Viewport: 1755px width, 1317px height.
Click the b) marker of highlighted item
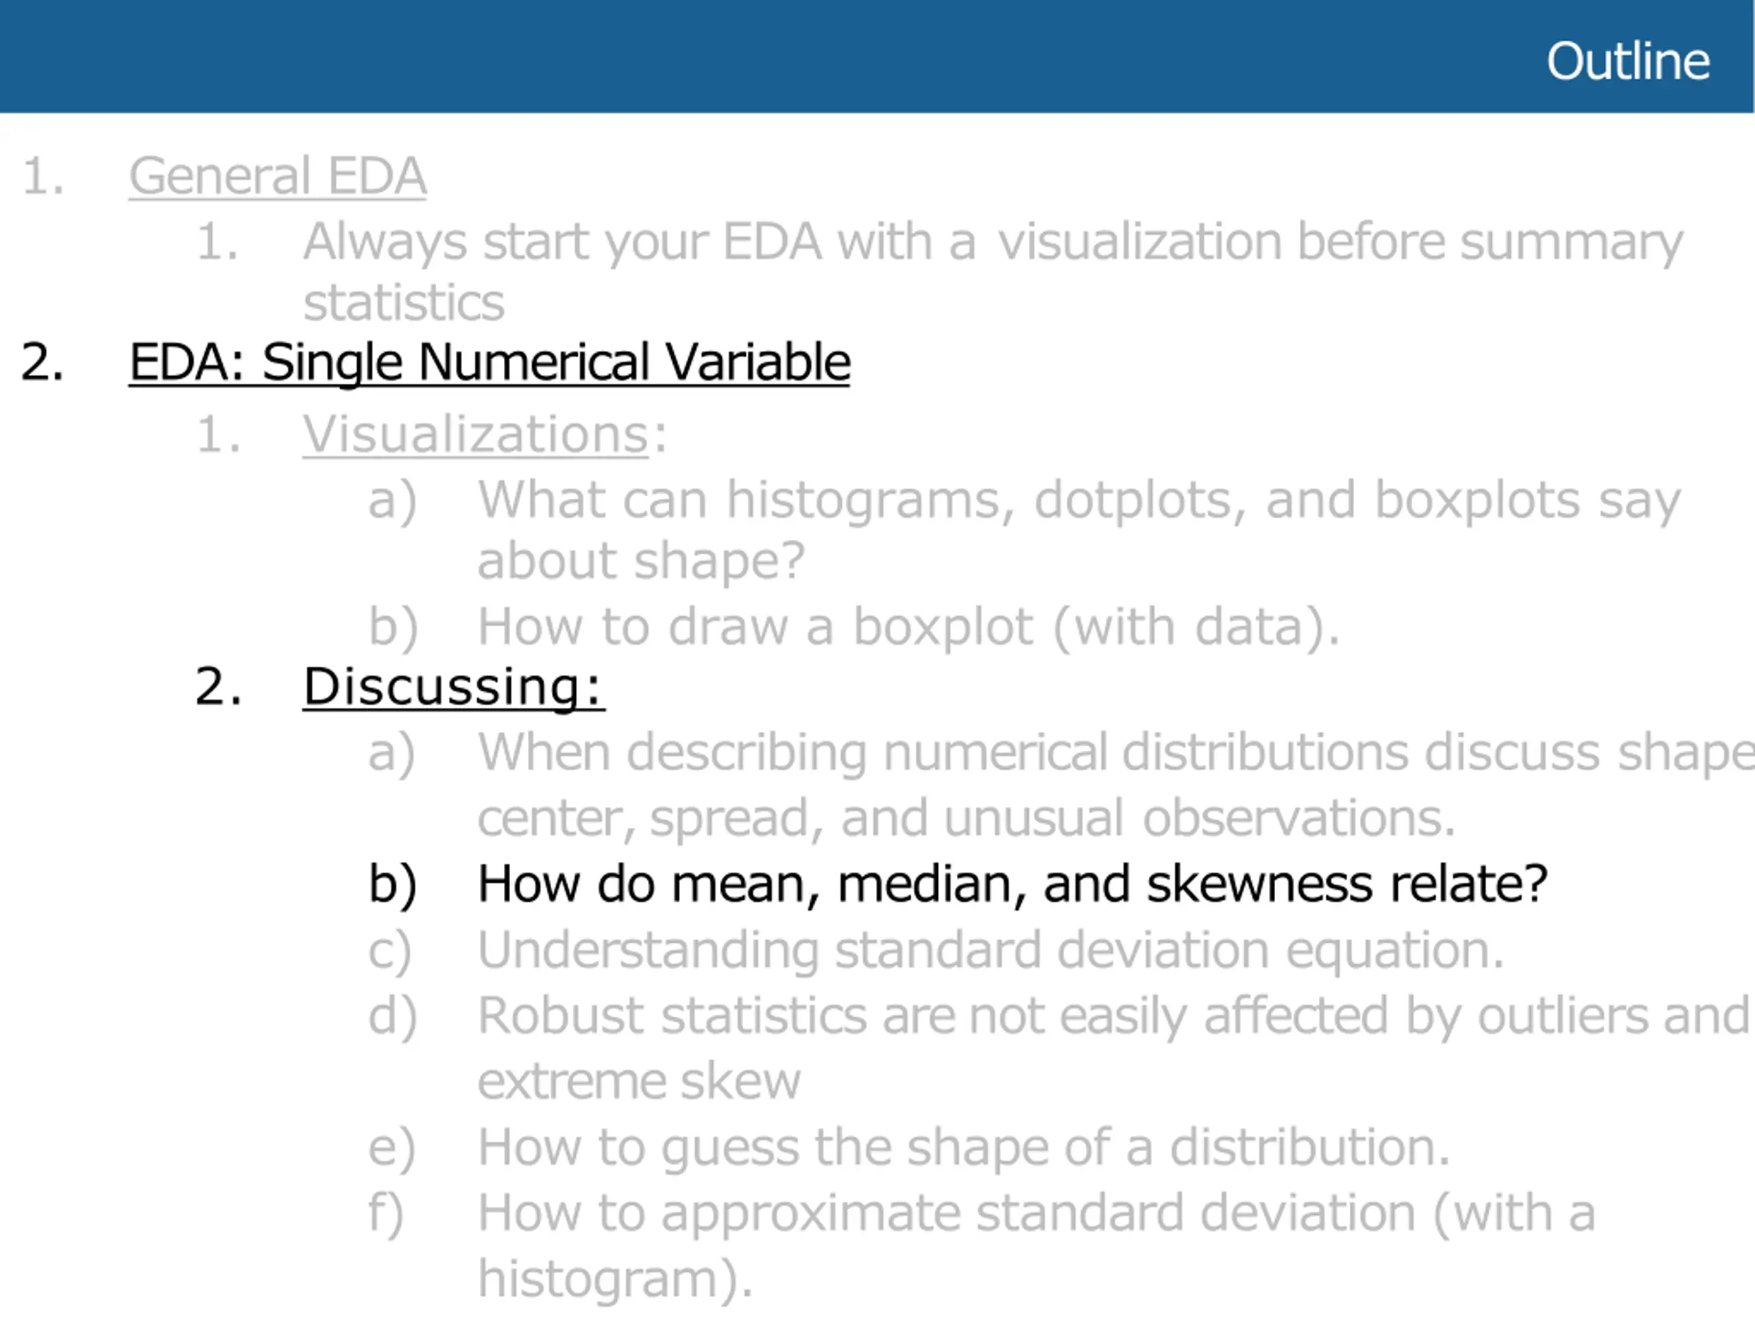point(393,885)
